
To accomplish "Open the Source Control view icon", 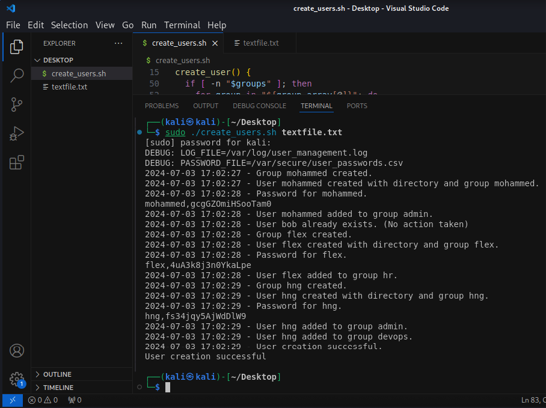I will point(16,105).
